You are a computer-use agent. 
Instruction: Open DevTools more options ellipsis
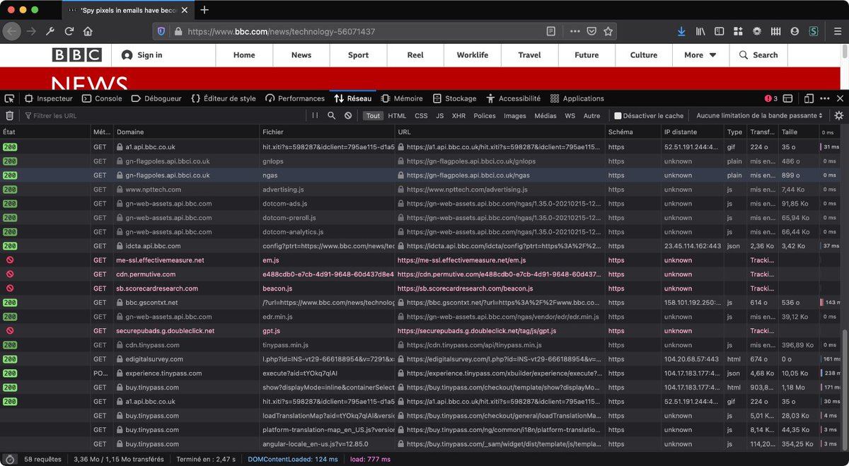click(825, 98)
